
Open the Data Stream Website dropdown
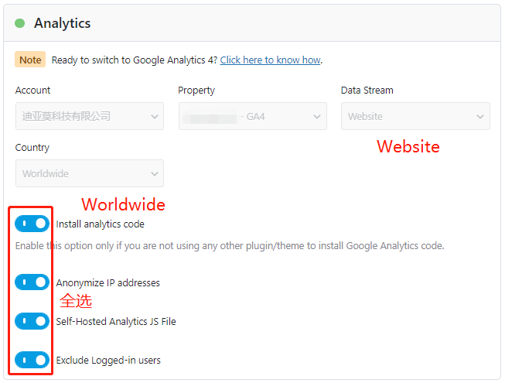coord(415,116)
